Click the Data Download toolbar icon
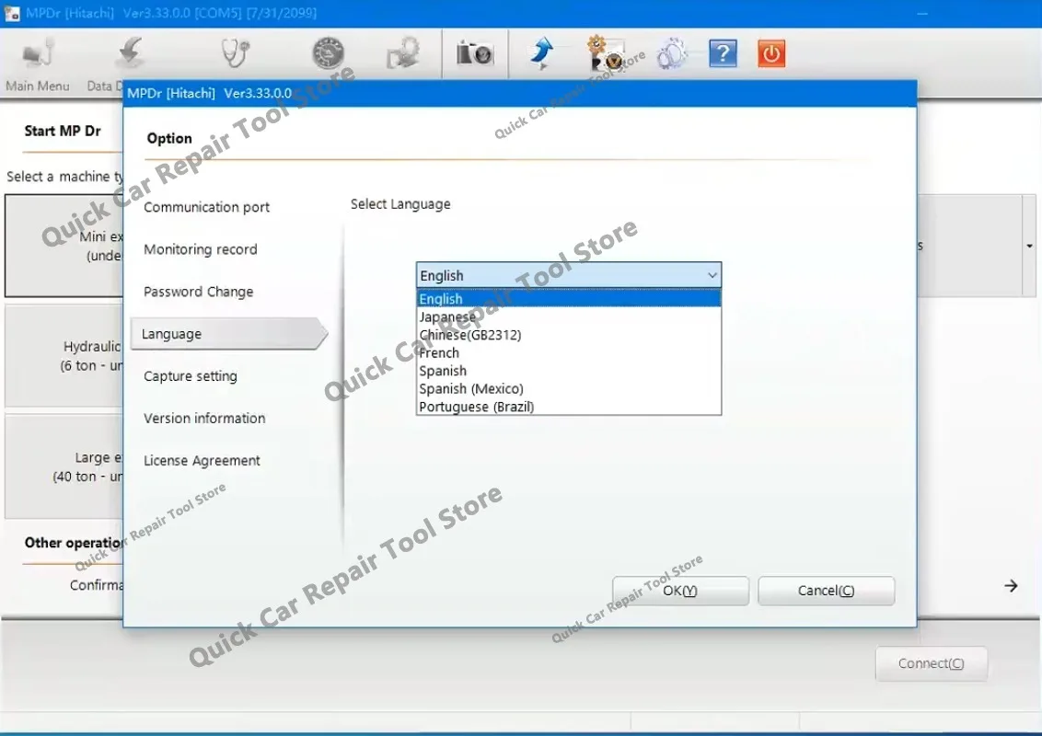 tap(130, 53)
